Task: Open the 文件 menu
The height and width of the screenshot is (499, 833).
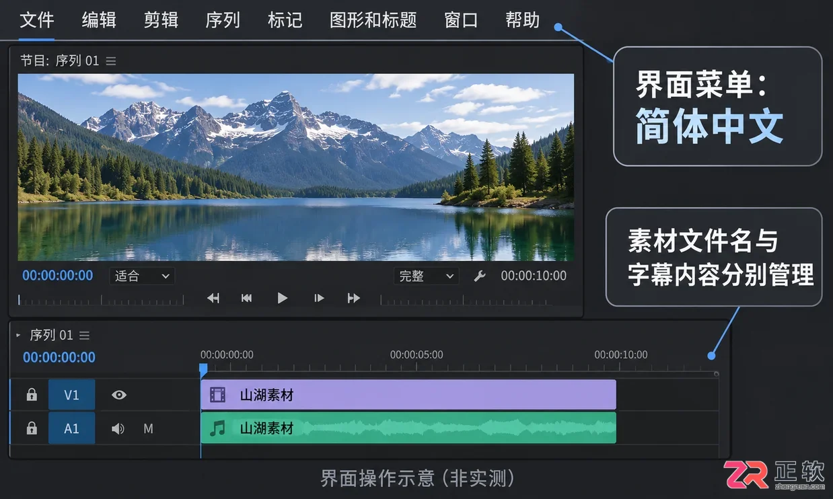Action: (x=37, y=20)
